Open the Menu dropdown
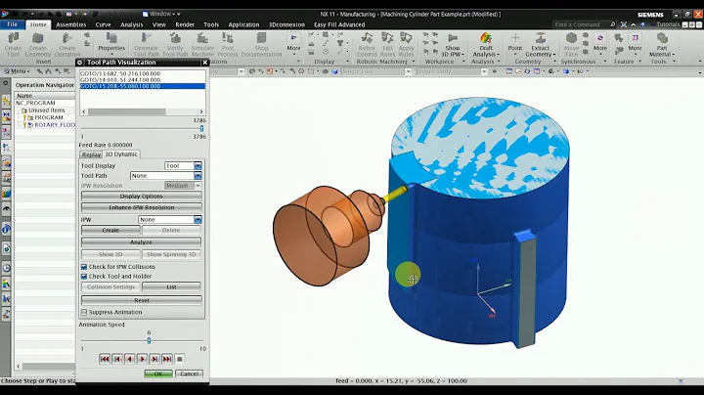Image resolution: width=704 pixels, height=395 pixels. [18, 71]
